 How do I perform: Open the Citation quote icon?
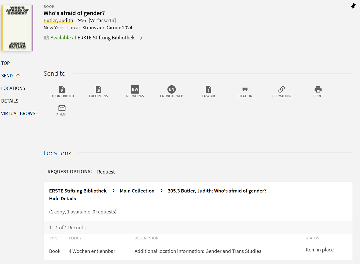[245, 89]
